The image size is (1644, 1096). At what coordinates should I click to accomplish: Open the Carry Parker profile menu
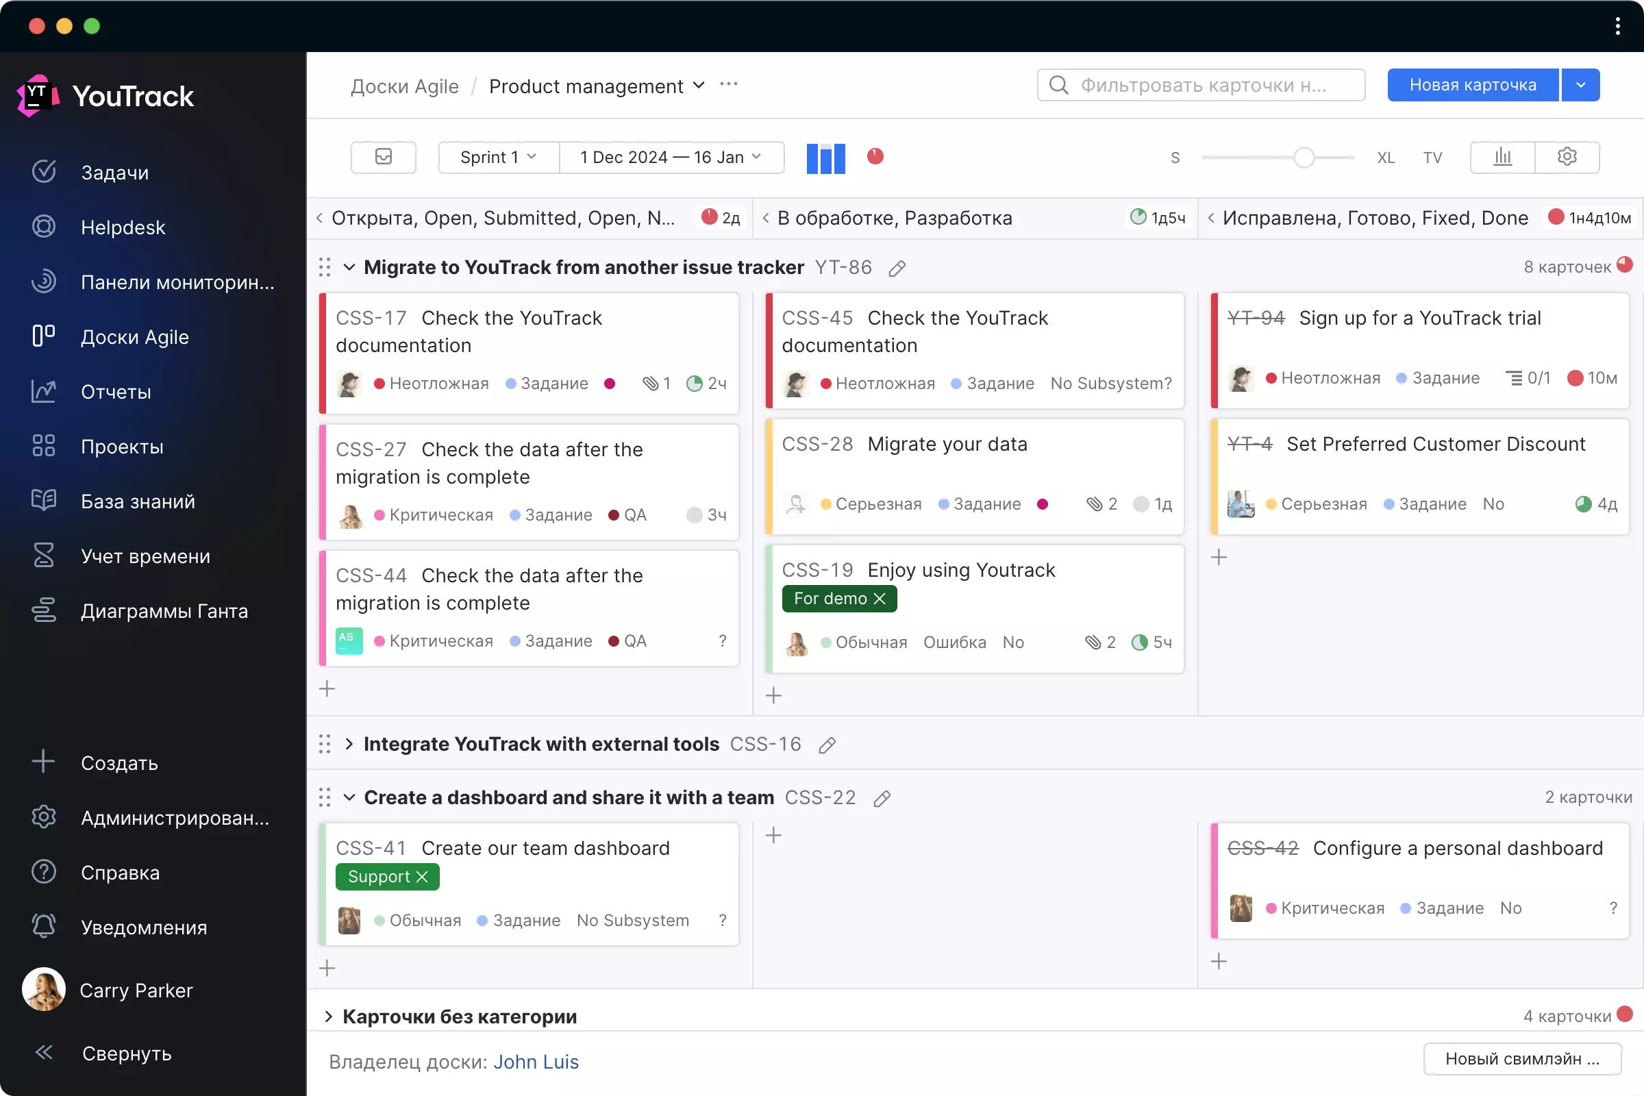(136, 990)
